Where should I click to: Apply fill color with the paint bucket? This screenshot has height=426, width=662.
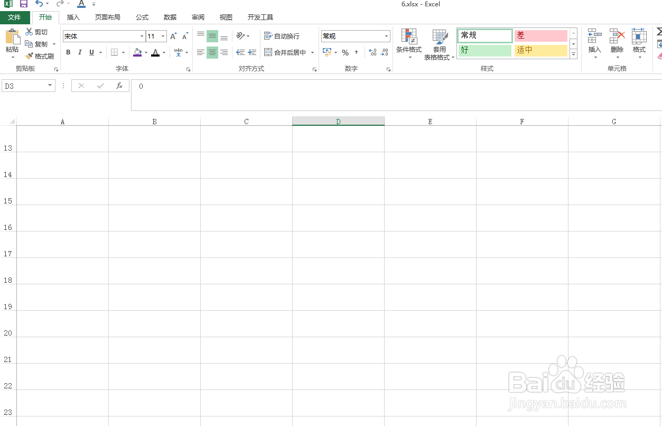coord(137,52)
